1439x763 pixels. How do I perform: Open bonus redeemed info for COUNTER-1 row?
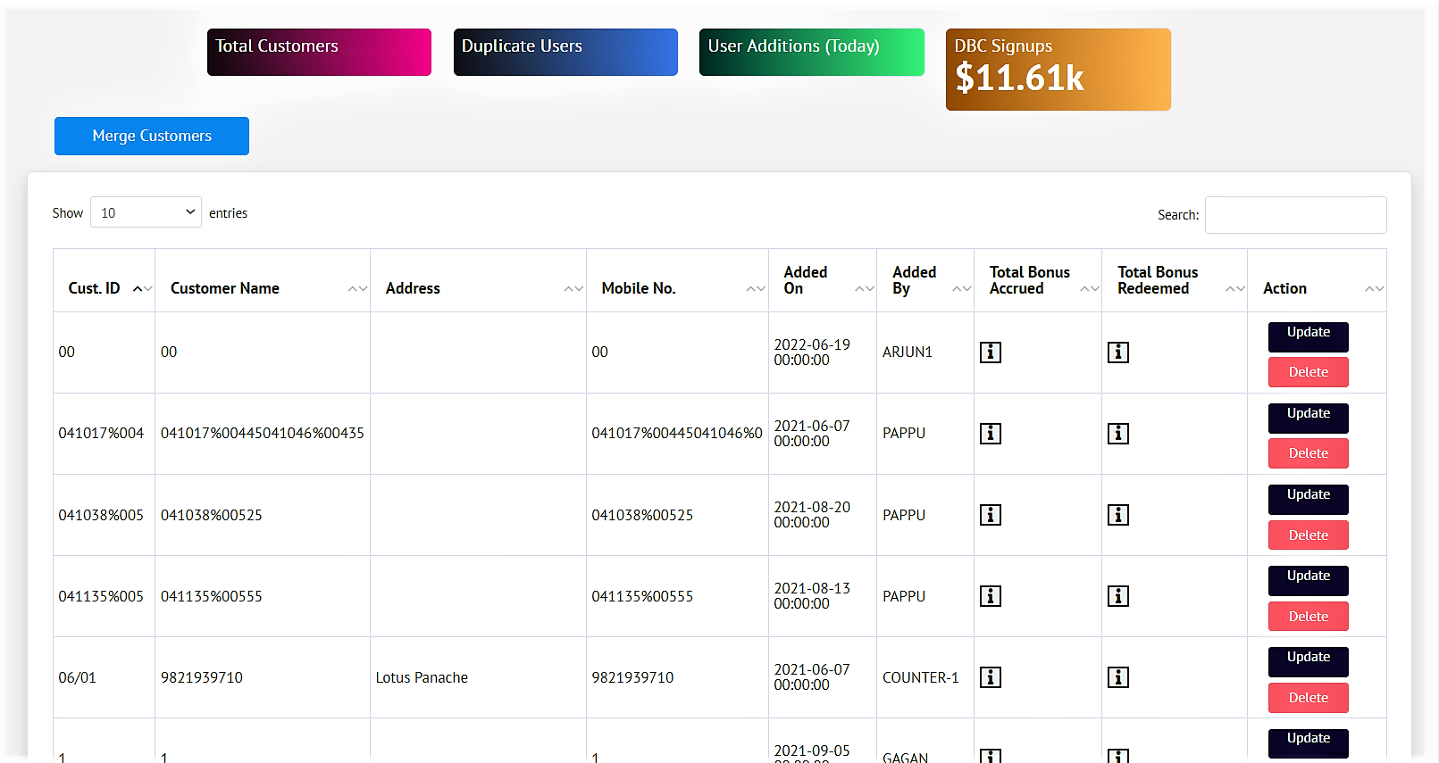1117,677
